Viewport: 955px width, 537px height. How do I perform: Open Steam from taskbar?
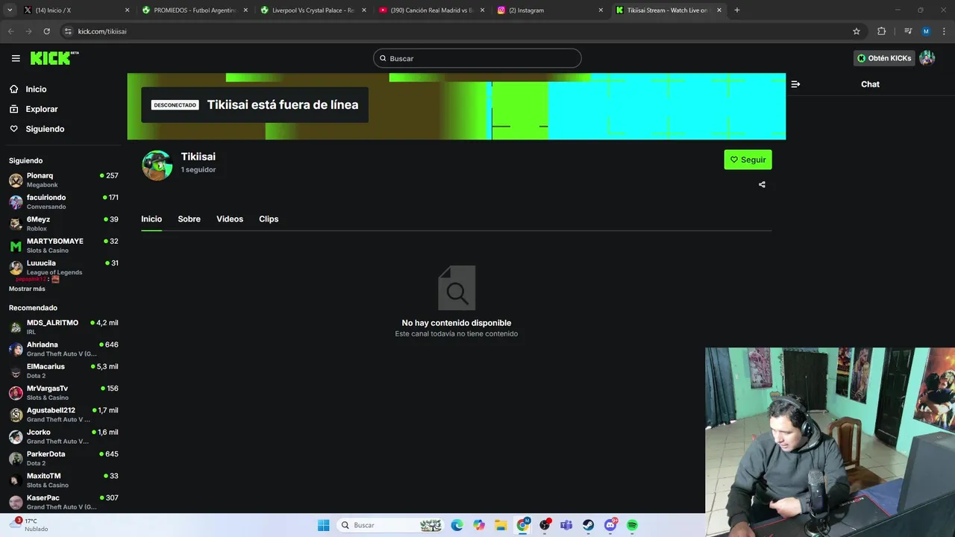pos(588,525)
